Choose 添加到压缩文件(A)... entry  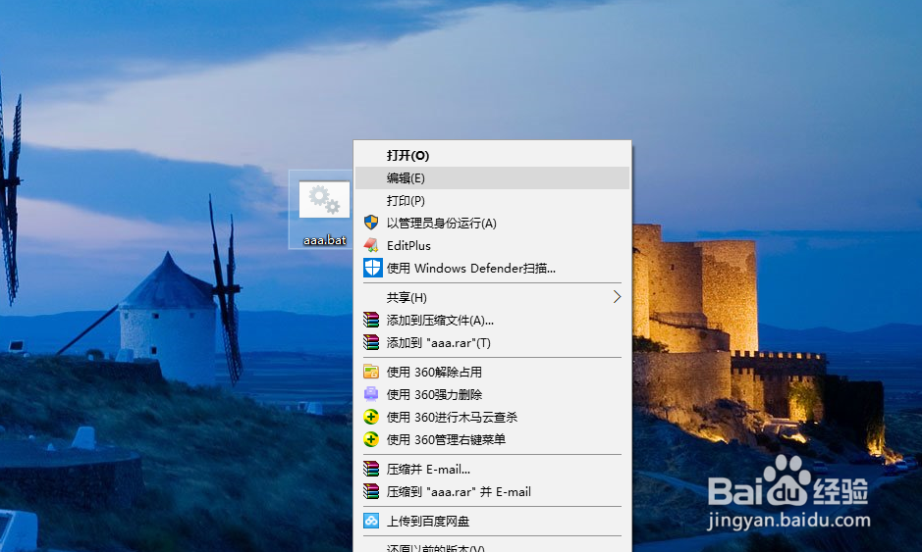point(493,320)
